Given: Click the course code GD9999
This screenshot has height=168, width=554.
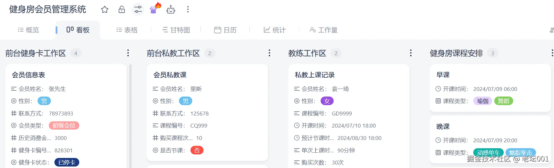Looking at the screenshot, I should [342, 113].
